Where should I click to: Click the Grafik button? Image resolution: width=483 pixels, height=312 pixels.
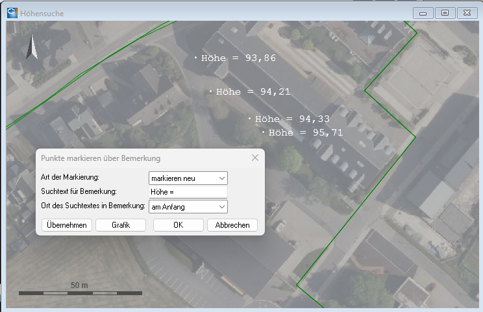pyautogui.click(x=121, y=225)
